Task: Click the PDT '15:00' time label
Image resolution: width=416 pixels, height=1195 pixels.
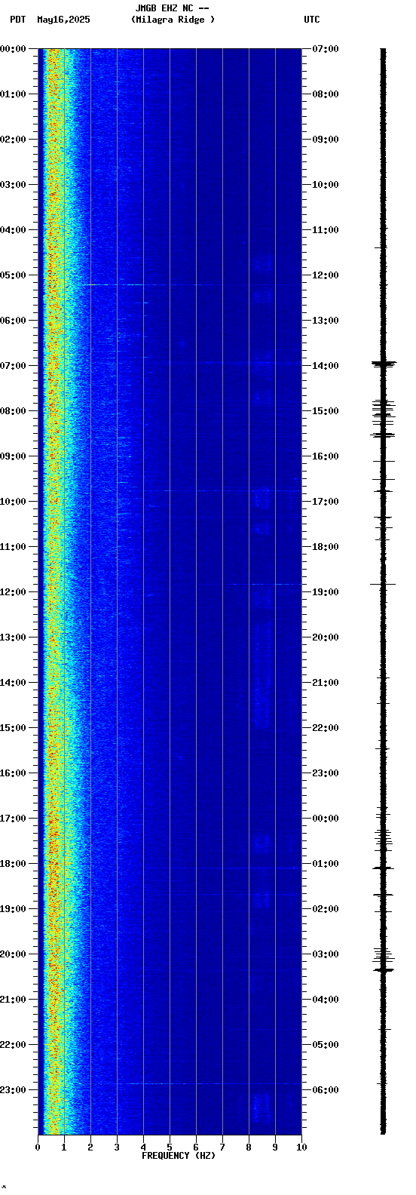Action: [14, 728]
